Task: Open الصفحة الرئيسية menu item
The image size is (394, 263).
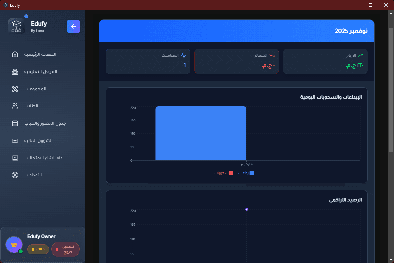Action: click(40, 54)
